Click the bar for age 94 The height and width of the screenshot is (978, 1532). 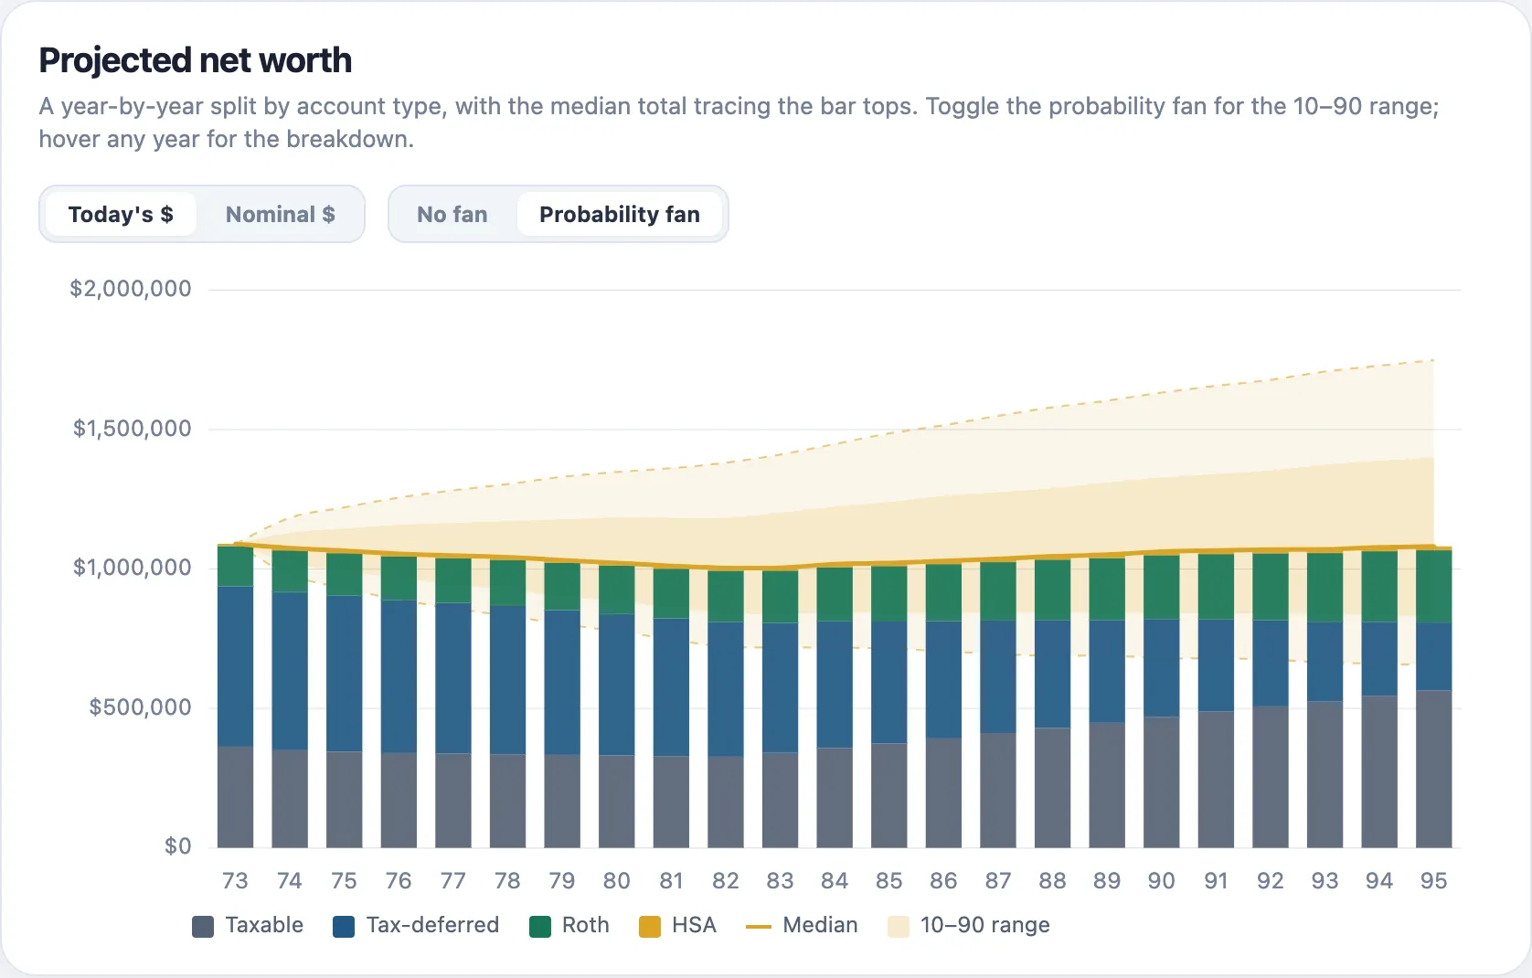click(x=1379, y=699)
